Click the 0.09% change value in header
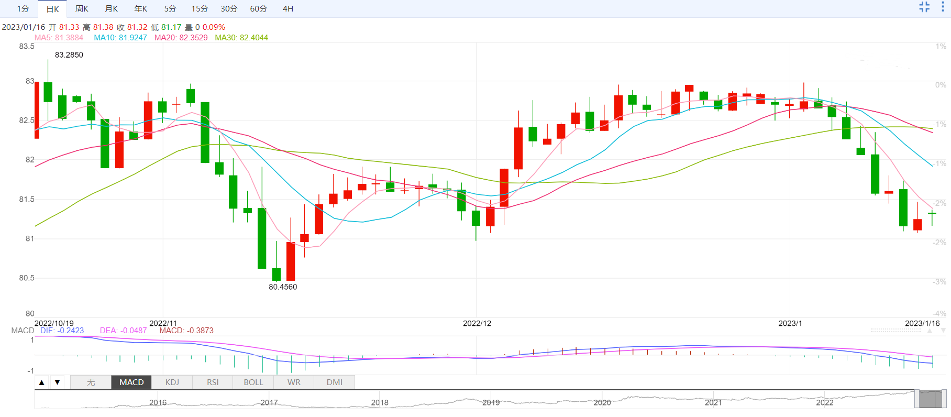The image size is (951, 417). coord(214,27)
